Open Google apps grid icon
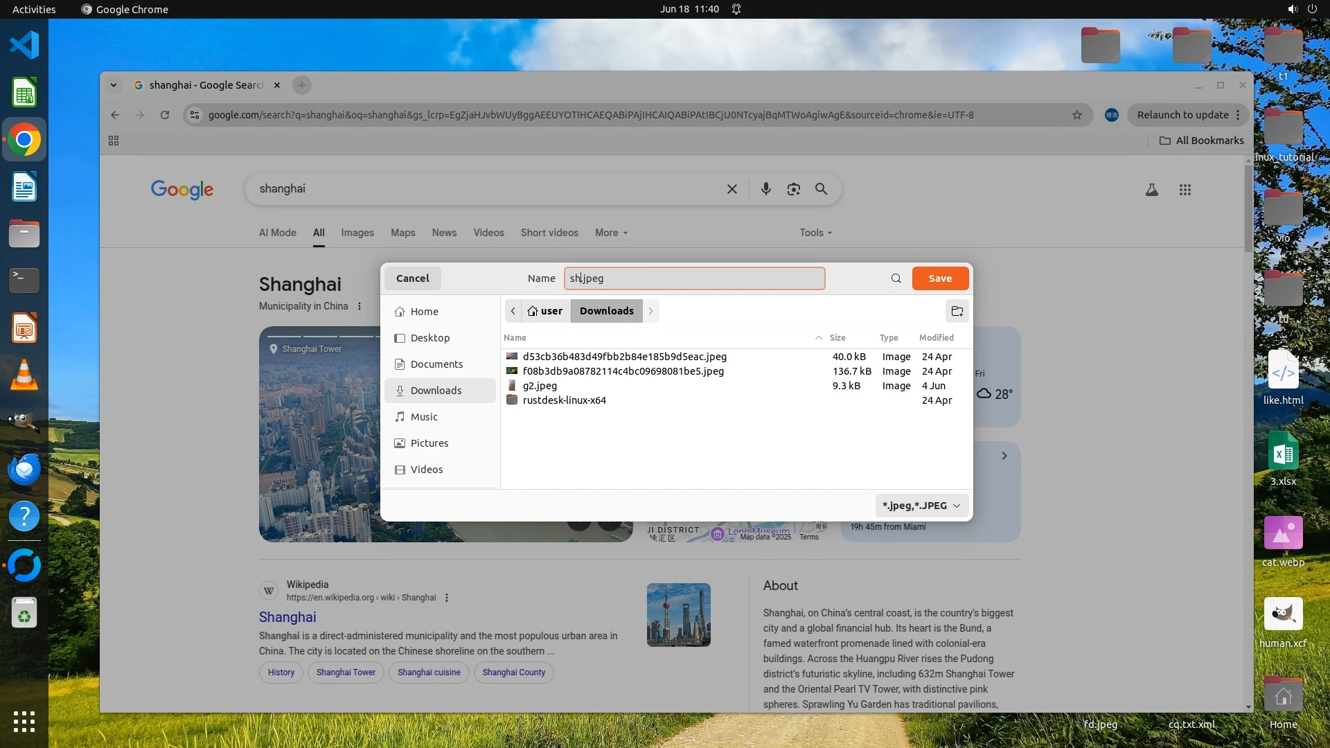This screenshot has width=1330, height=748. (x=1185, y=190)
